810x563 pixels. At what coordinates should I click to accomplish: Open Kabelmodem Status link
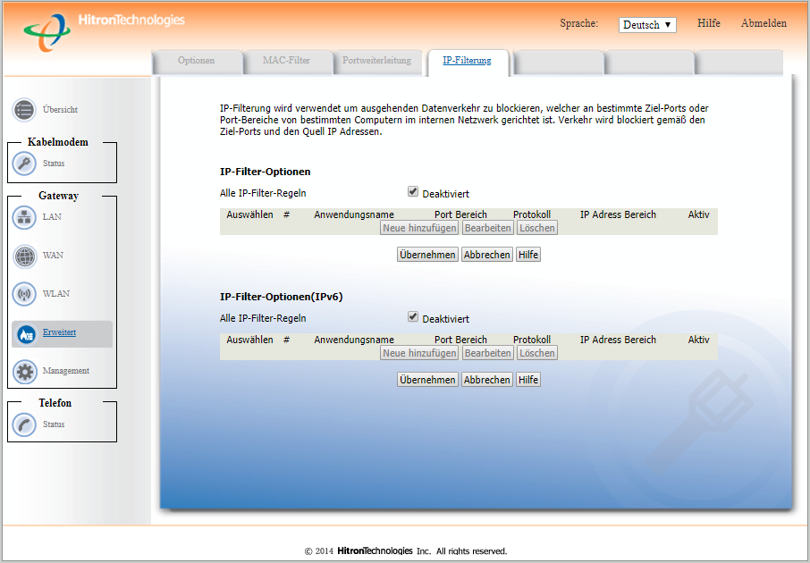(54, 164)
